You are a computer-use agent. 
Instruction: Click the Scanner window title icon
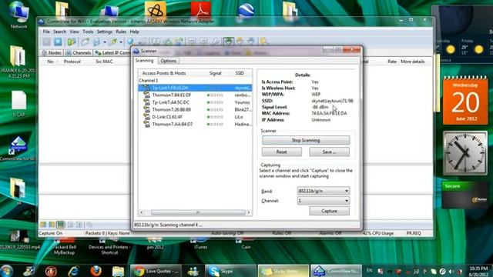[136, 51]
